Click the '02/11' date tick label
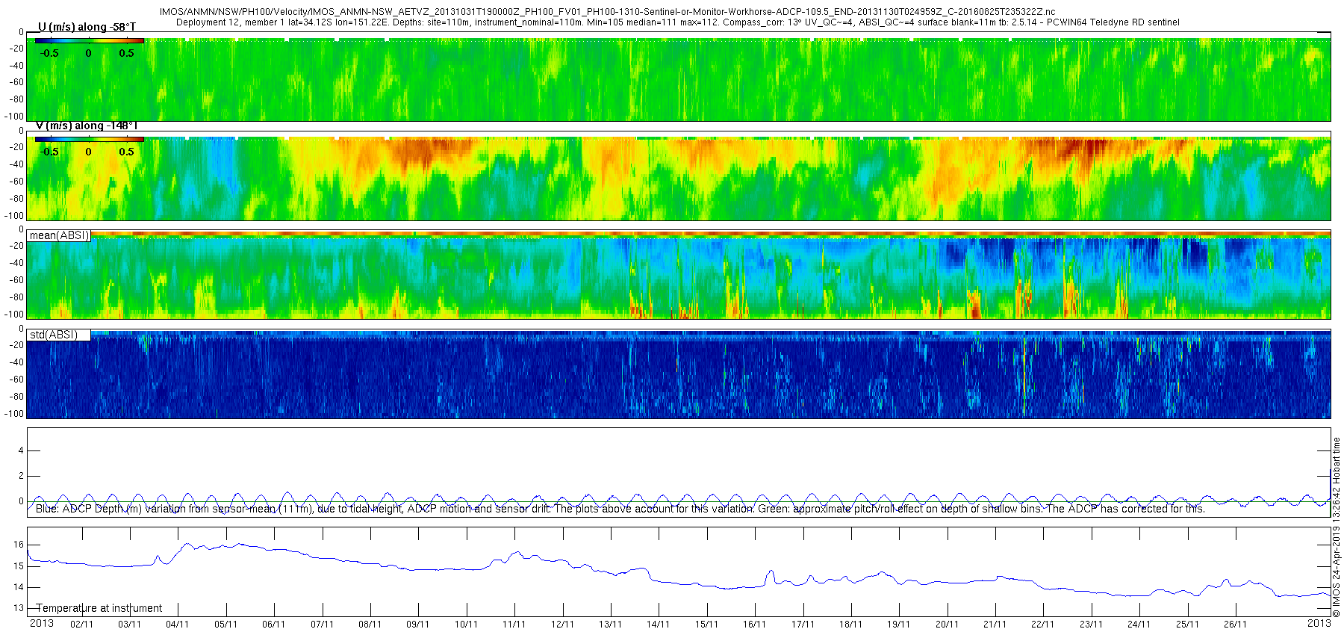The width and height of the screenshot is (1344, 635). 81,625
